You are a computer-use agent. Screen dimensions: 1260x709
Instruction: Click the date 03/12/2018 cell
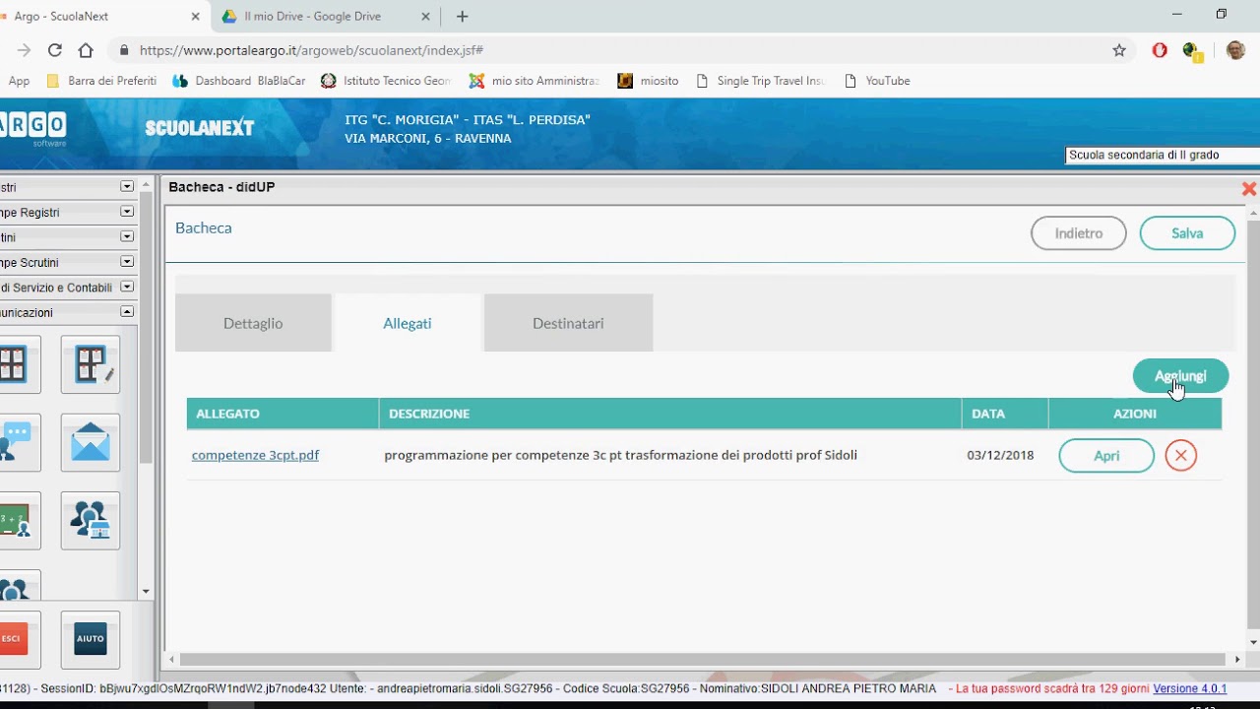tap(1000, 455)
